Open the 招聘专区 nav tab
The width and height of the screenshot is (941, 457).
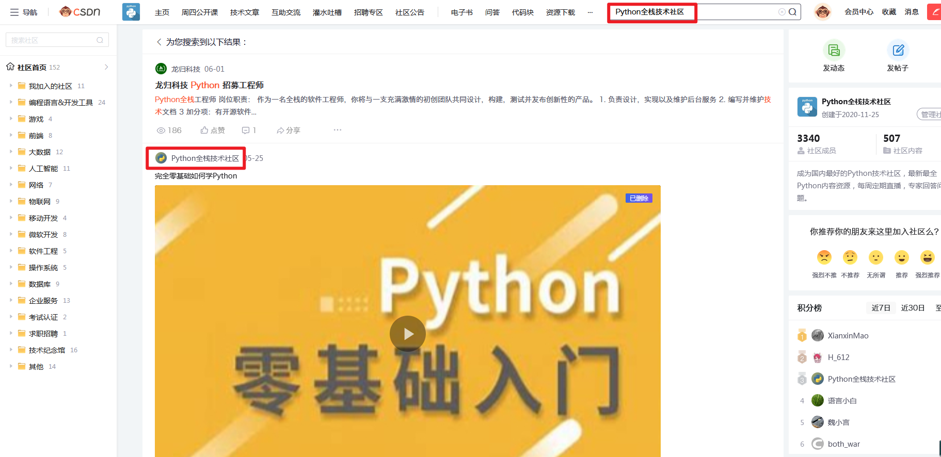[369, 12]
